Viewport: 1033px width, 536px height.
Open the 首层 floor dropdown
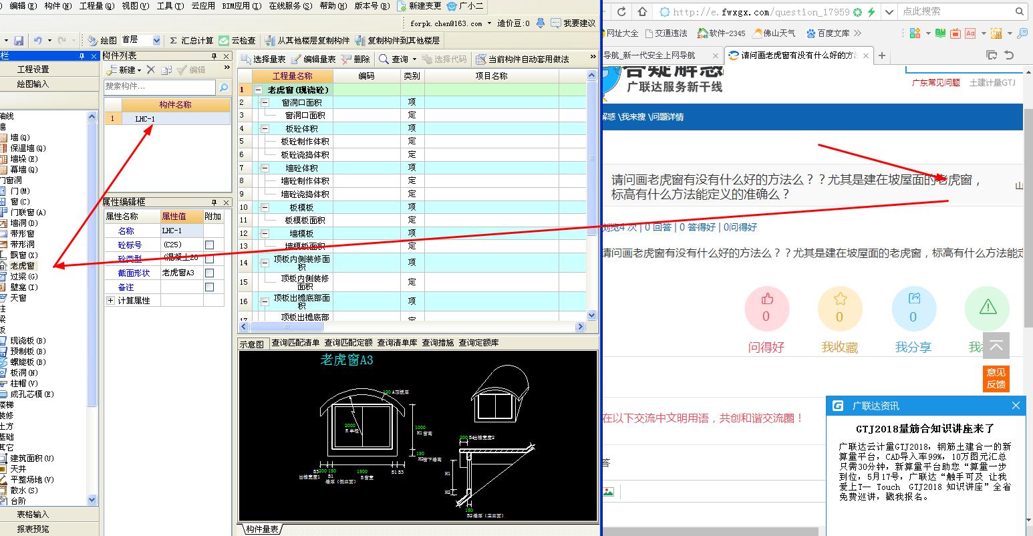[156, 41]
